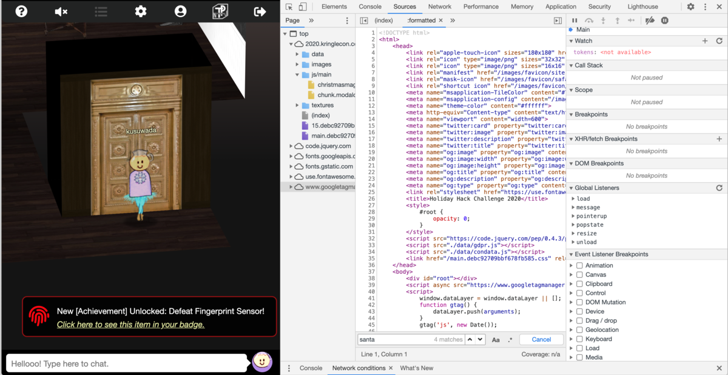Switch to the Elements tab
Screen dimensions: 728x375
(334, 7)
